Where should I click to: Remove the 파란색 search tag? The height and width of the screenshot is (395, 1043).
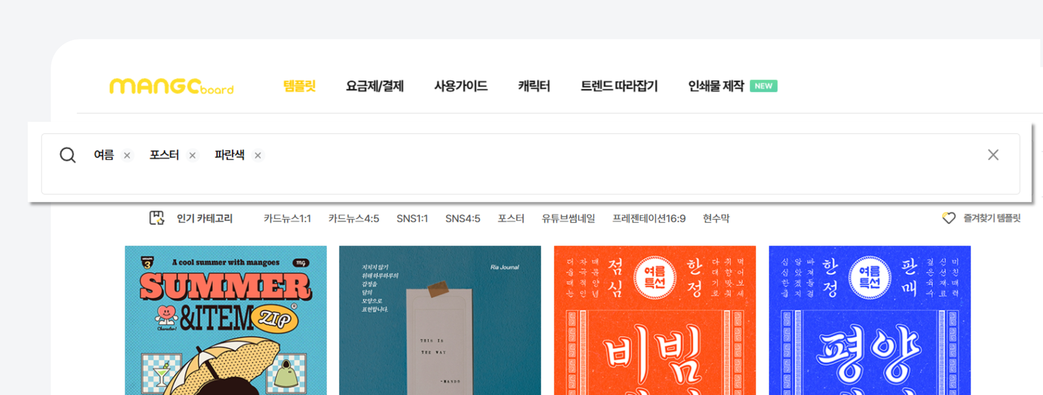click(258, 156)
